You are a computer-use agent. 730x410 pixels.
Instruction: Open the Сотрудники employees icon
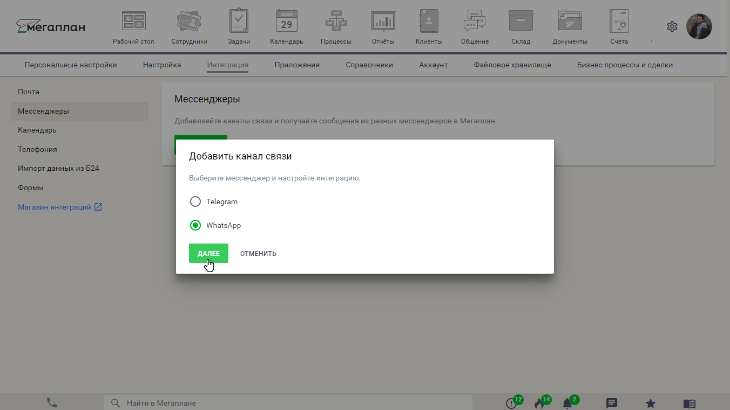pos(189,22)
